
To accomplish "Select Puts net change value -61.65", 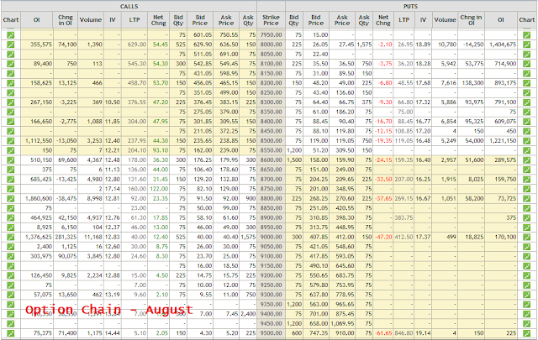I will [x=383, y=333].
